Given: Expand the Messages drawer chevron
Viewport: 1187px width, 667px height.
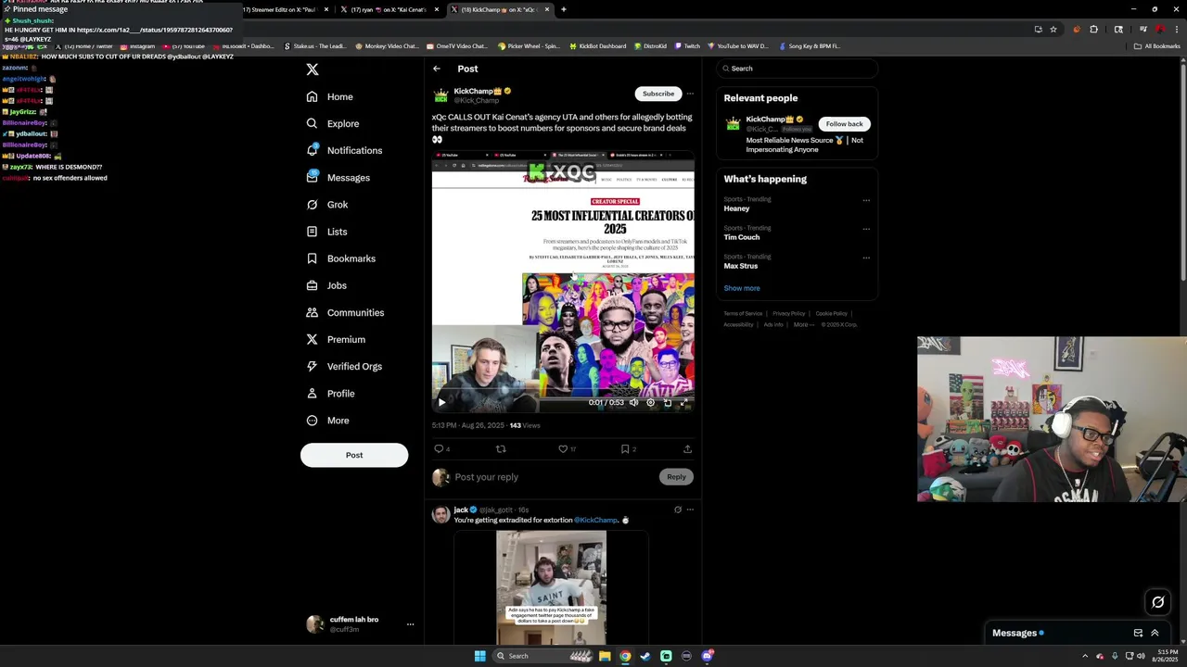Looking at the screenshot, I should pyautogui.click(x=1155, y=634).
